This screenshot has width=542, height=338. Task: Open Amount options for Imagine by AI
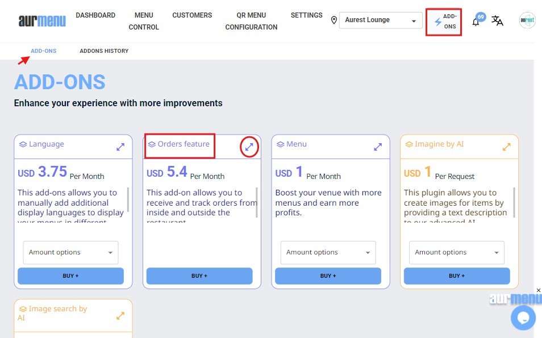[x=457, y=252]
